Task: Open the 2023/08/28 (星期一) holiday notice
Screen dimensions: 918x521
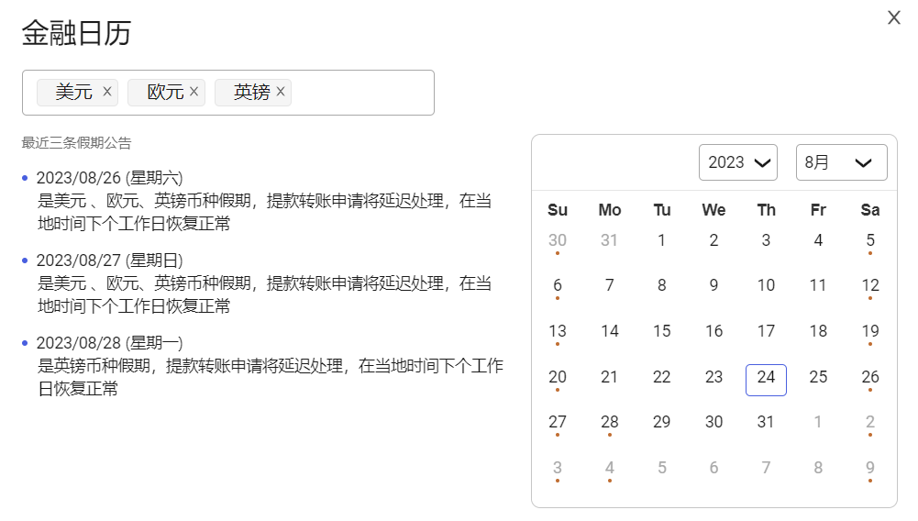Action: (109, 343)
